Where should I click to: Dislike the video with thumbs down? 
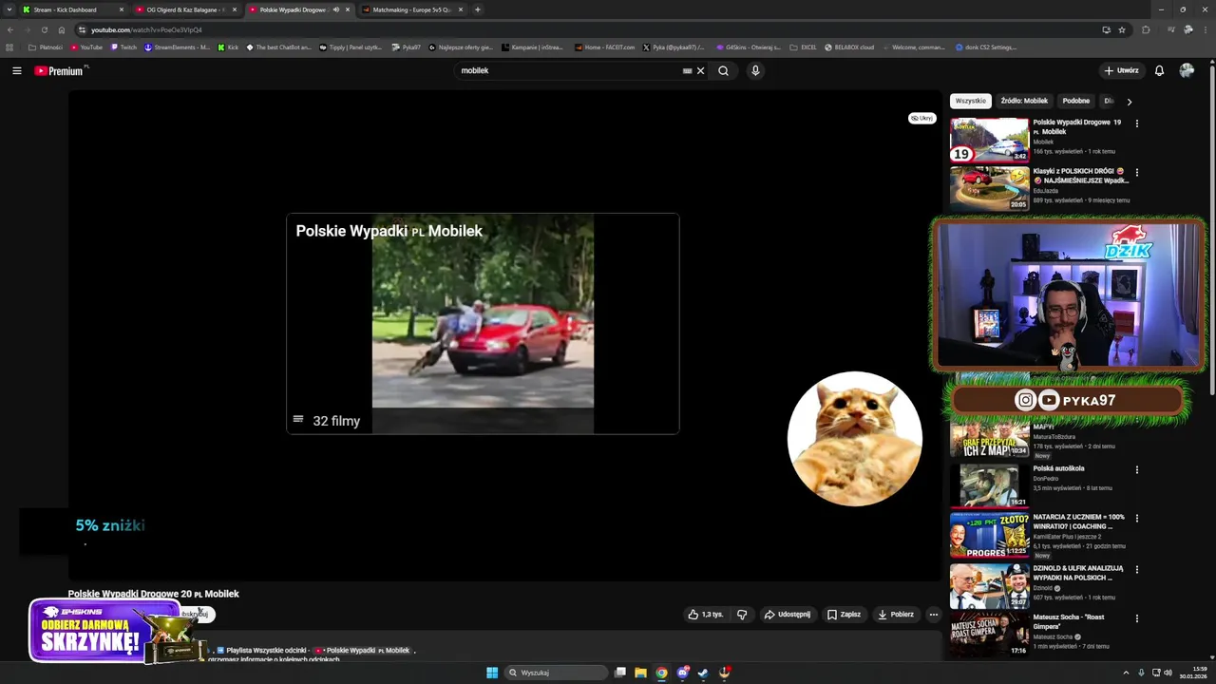click(743, 615)
